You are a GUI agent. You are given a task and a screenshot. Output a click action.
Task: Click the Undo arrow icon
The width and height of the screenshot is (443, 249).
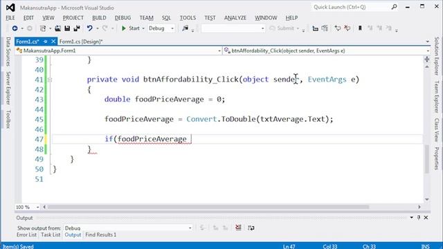click(x=89, y=28)
